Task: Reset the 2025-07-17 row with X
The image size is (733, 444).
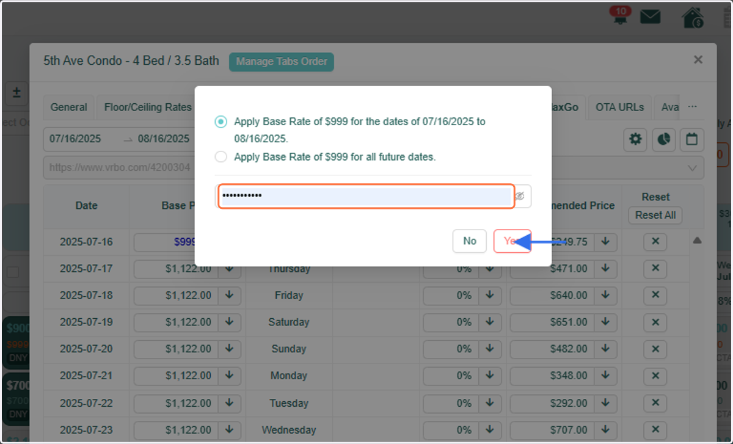Action: coord(655,268)
